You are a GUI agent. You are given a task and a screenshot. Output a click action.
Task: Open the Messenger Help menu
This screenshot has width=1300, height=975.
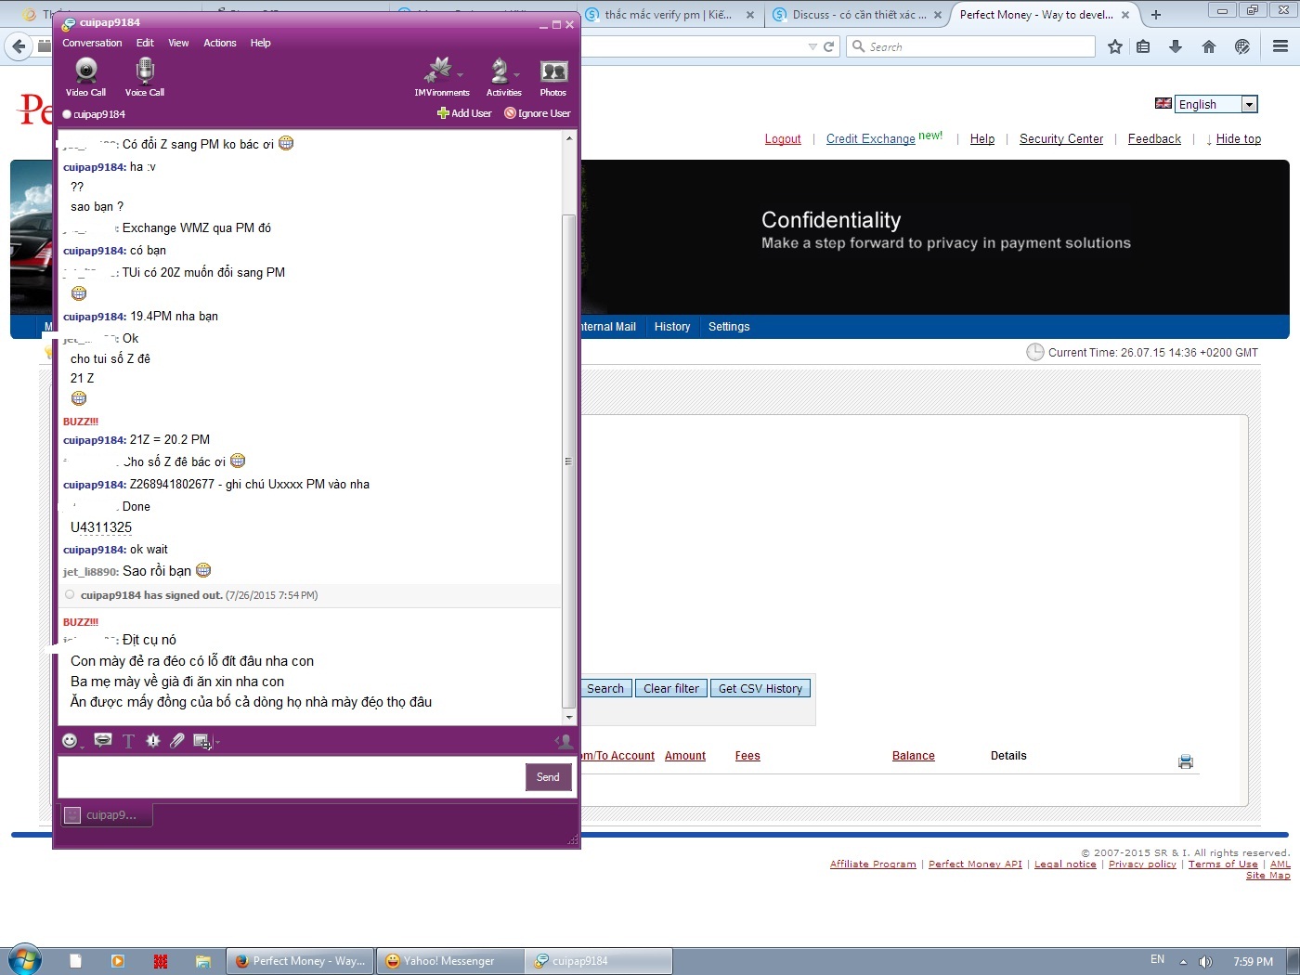[260, 43]
